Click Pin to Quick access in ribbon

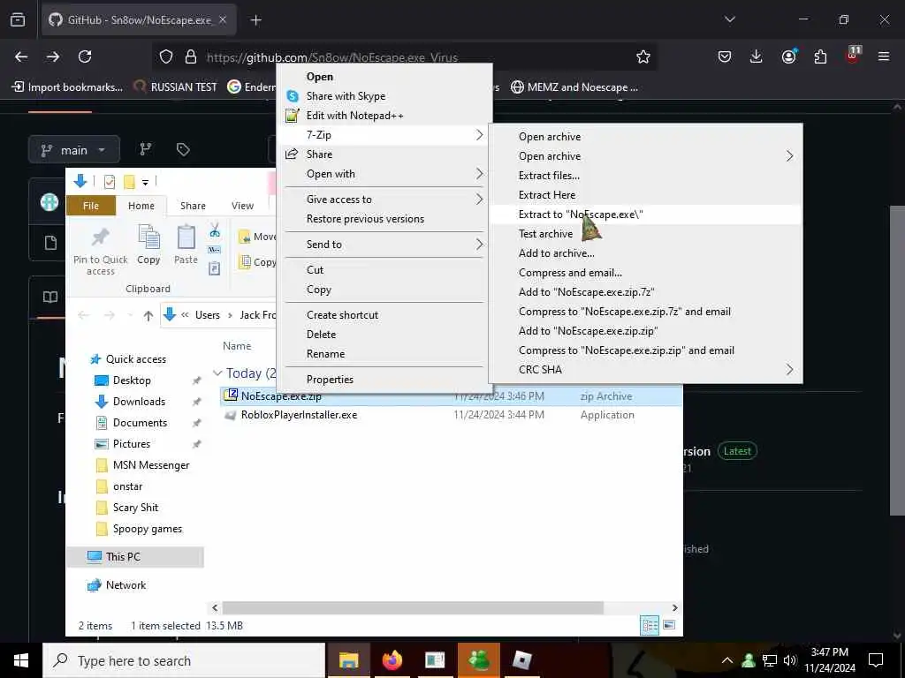[x=101, y=251]
